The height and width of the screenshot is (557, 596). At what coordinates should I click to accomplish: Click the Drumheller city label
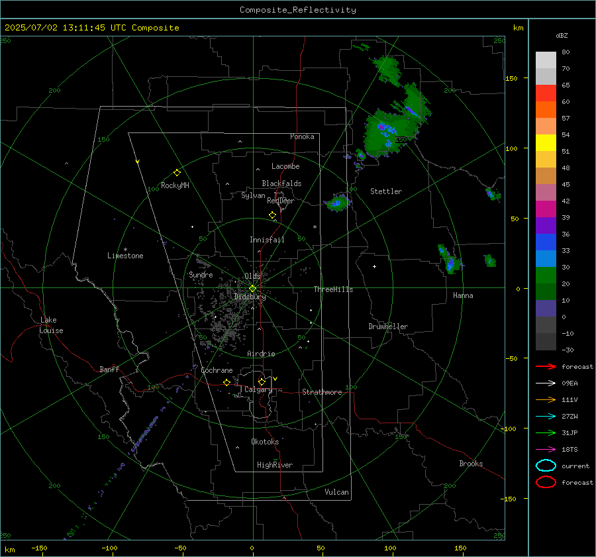(x=388, y=327)
